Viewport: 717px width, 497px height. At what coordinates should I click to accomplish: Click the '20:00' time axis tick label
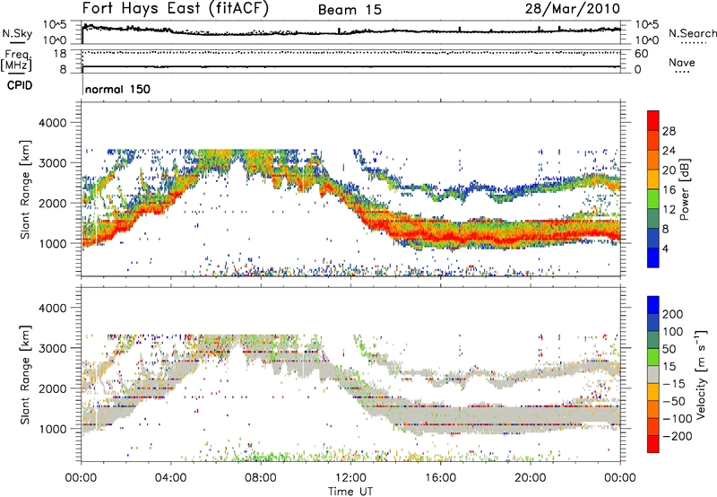[530, 478]
